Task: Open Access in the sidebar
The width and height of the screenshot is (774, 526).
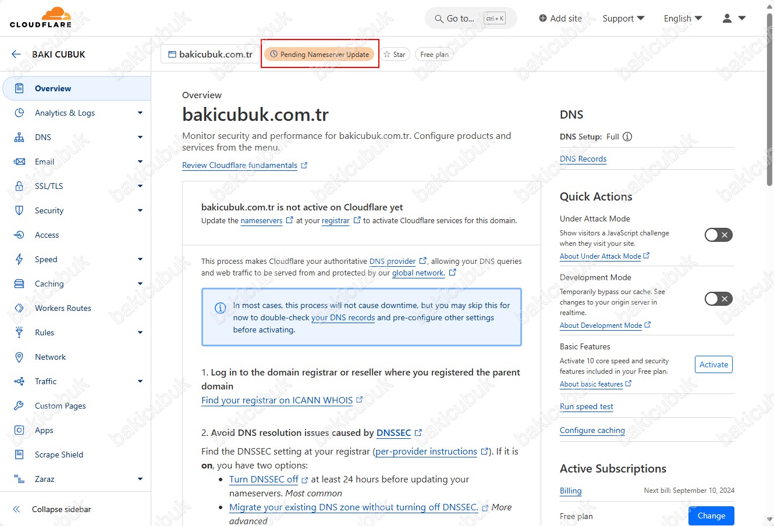Action: [x=76, y=235]
